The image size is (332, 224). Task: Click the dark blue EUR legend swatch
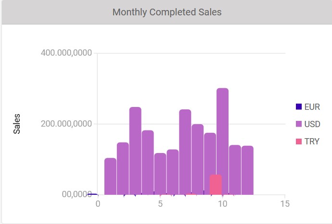tap(298, 107)
